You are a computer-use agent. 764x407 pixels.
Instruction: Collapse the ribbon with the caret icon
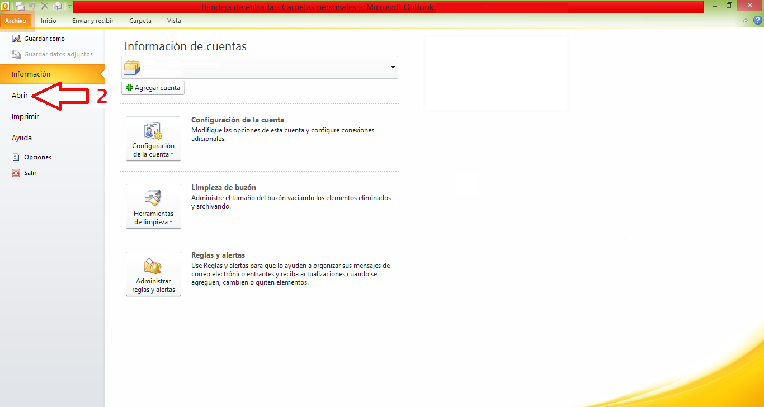click(746, 21)
